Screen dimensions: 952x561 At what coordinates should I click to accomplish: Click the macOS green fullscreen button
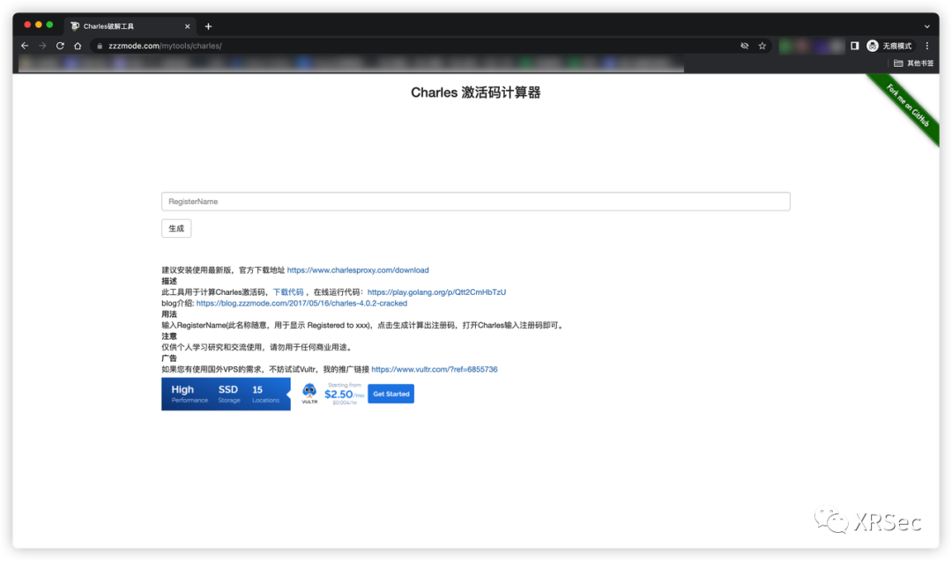(49, 25)
